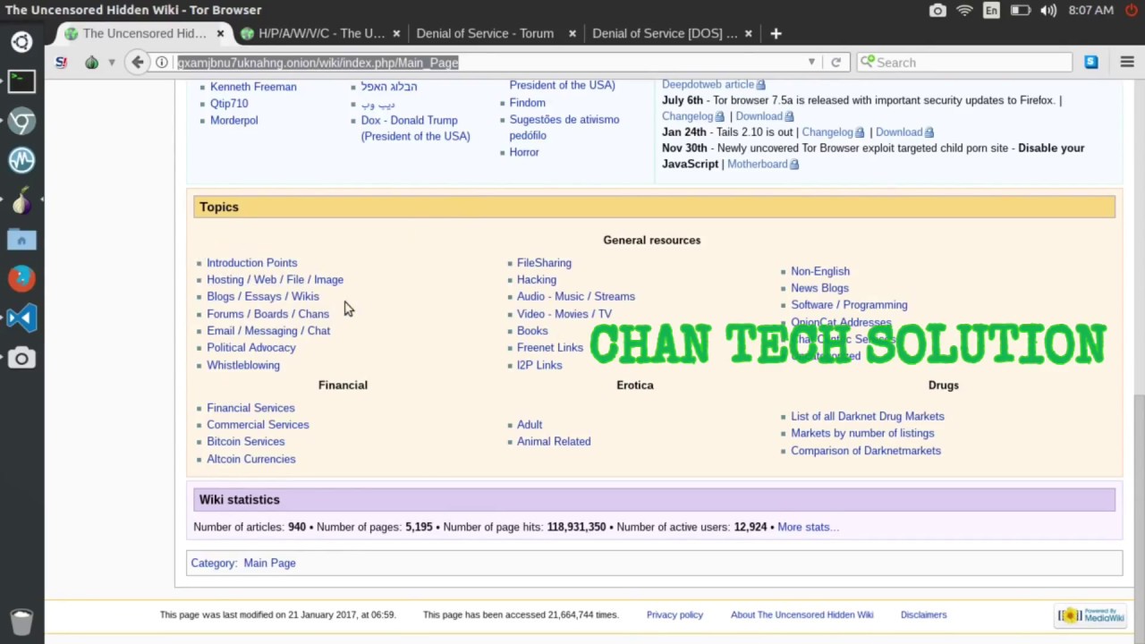
Task: Launch Firefox from the dock
Action: click(x=21, y=279)
